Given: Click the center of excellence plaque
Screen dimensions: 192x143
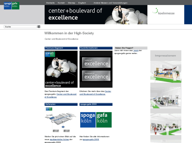Looking at the screenshot, I should click(96, 62).
